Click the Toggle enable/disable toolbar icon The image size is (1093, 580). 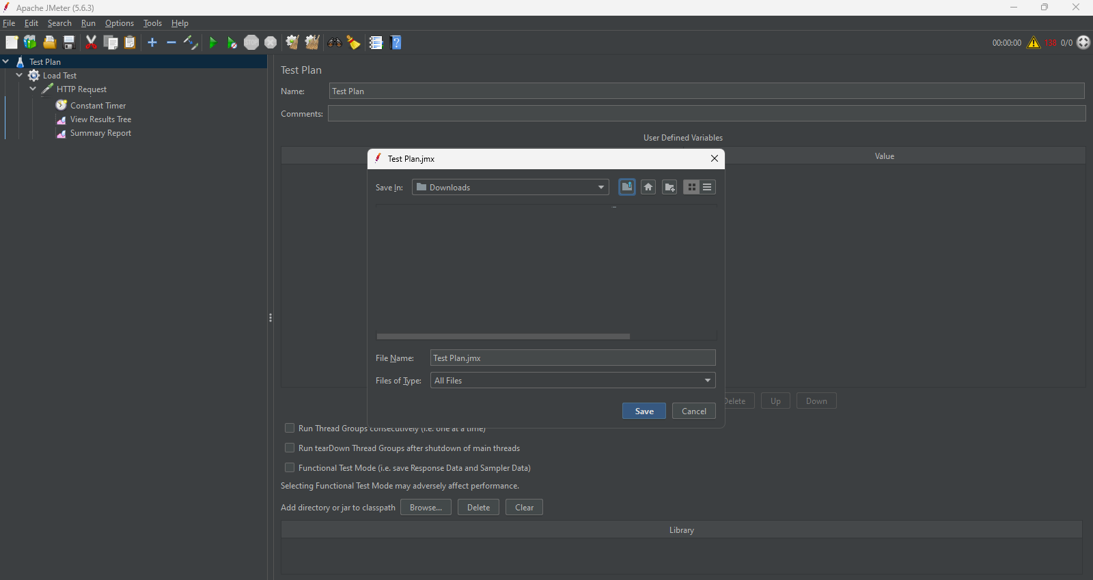click(191, 42)
